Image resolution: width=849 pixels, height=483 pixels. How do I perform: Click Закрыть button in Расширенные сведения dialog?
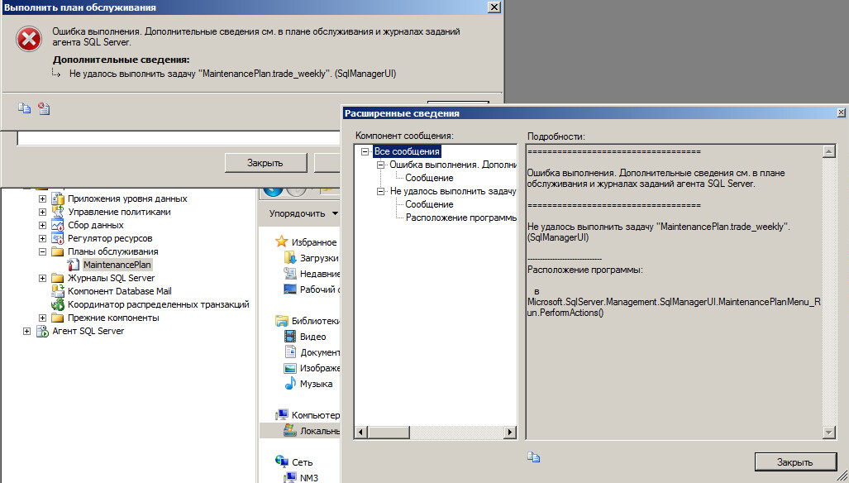[x=795, y=462]
